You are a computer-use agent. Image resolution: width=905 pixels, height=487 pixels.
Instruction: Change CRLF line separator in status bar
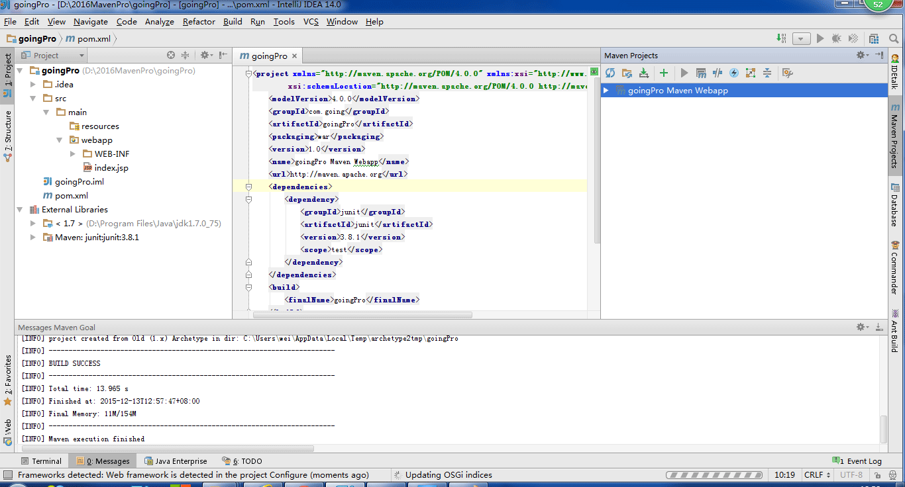(817, 474)
